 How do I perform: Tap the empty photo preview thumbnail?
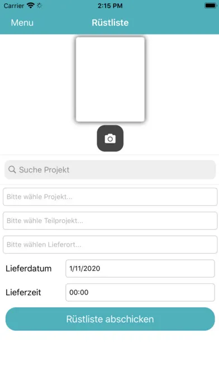click(110, 79)
